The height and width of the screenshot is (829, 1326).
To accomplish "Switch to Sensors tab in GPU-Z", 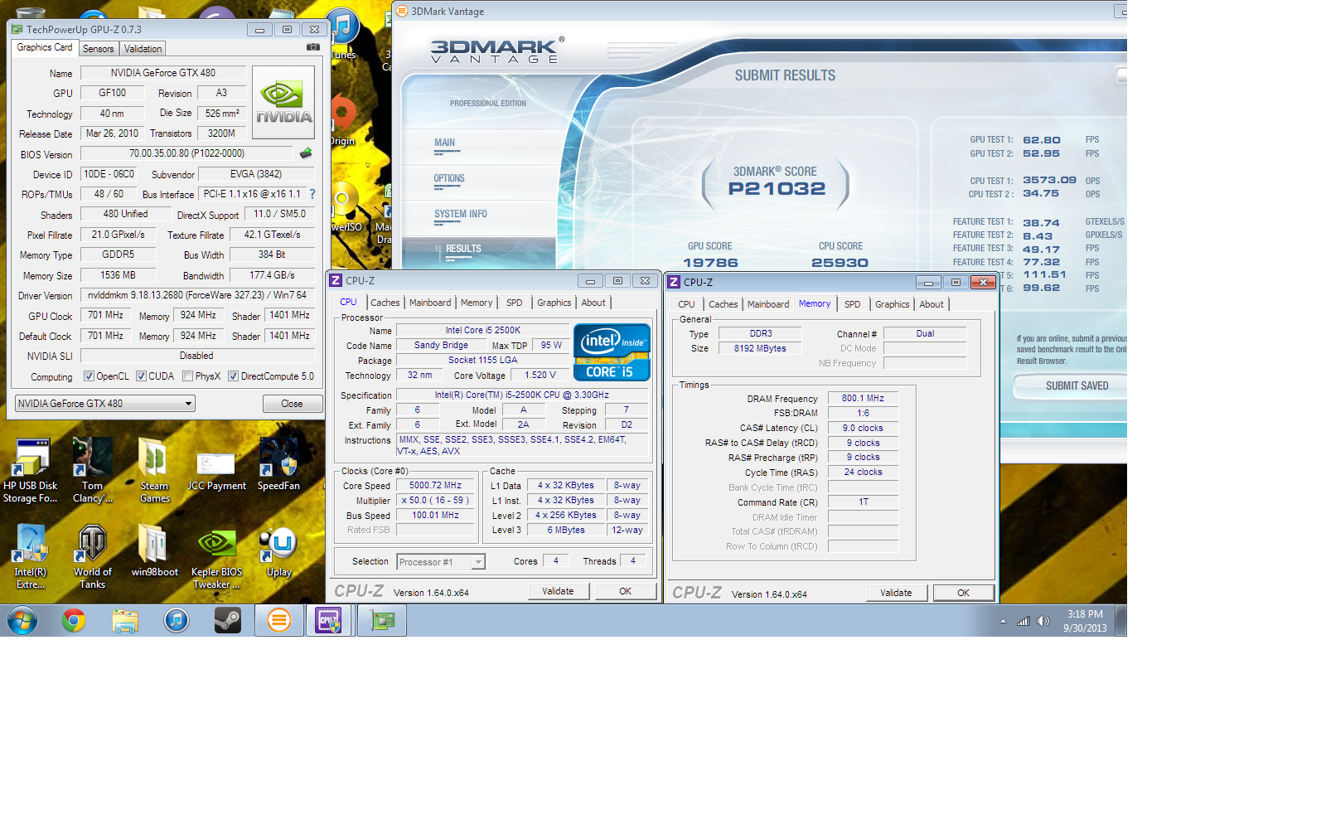I will pos(98,49).
